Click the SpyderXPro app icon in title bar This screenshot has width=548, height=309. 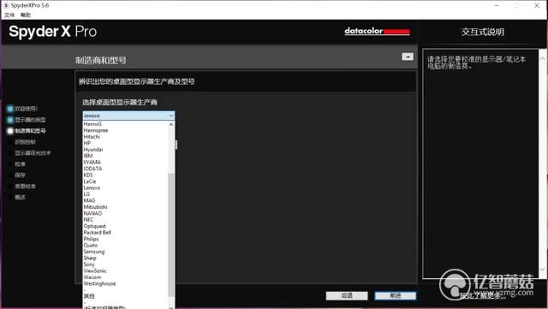coord(6,5)
